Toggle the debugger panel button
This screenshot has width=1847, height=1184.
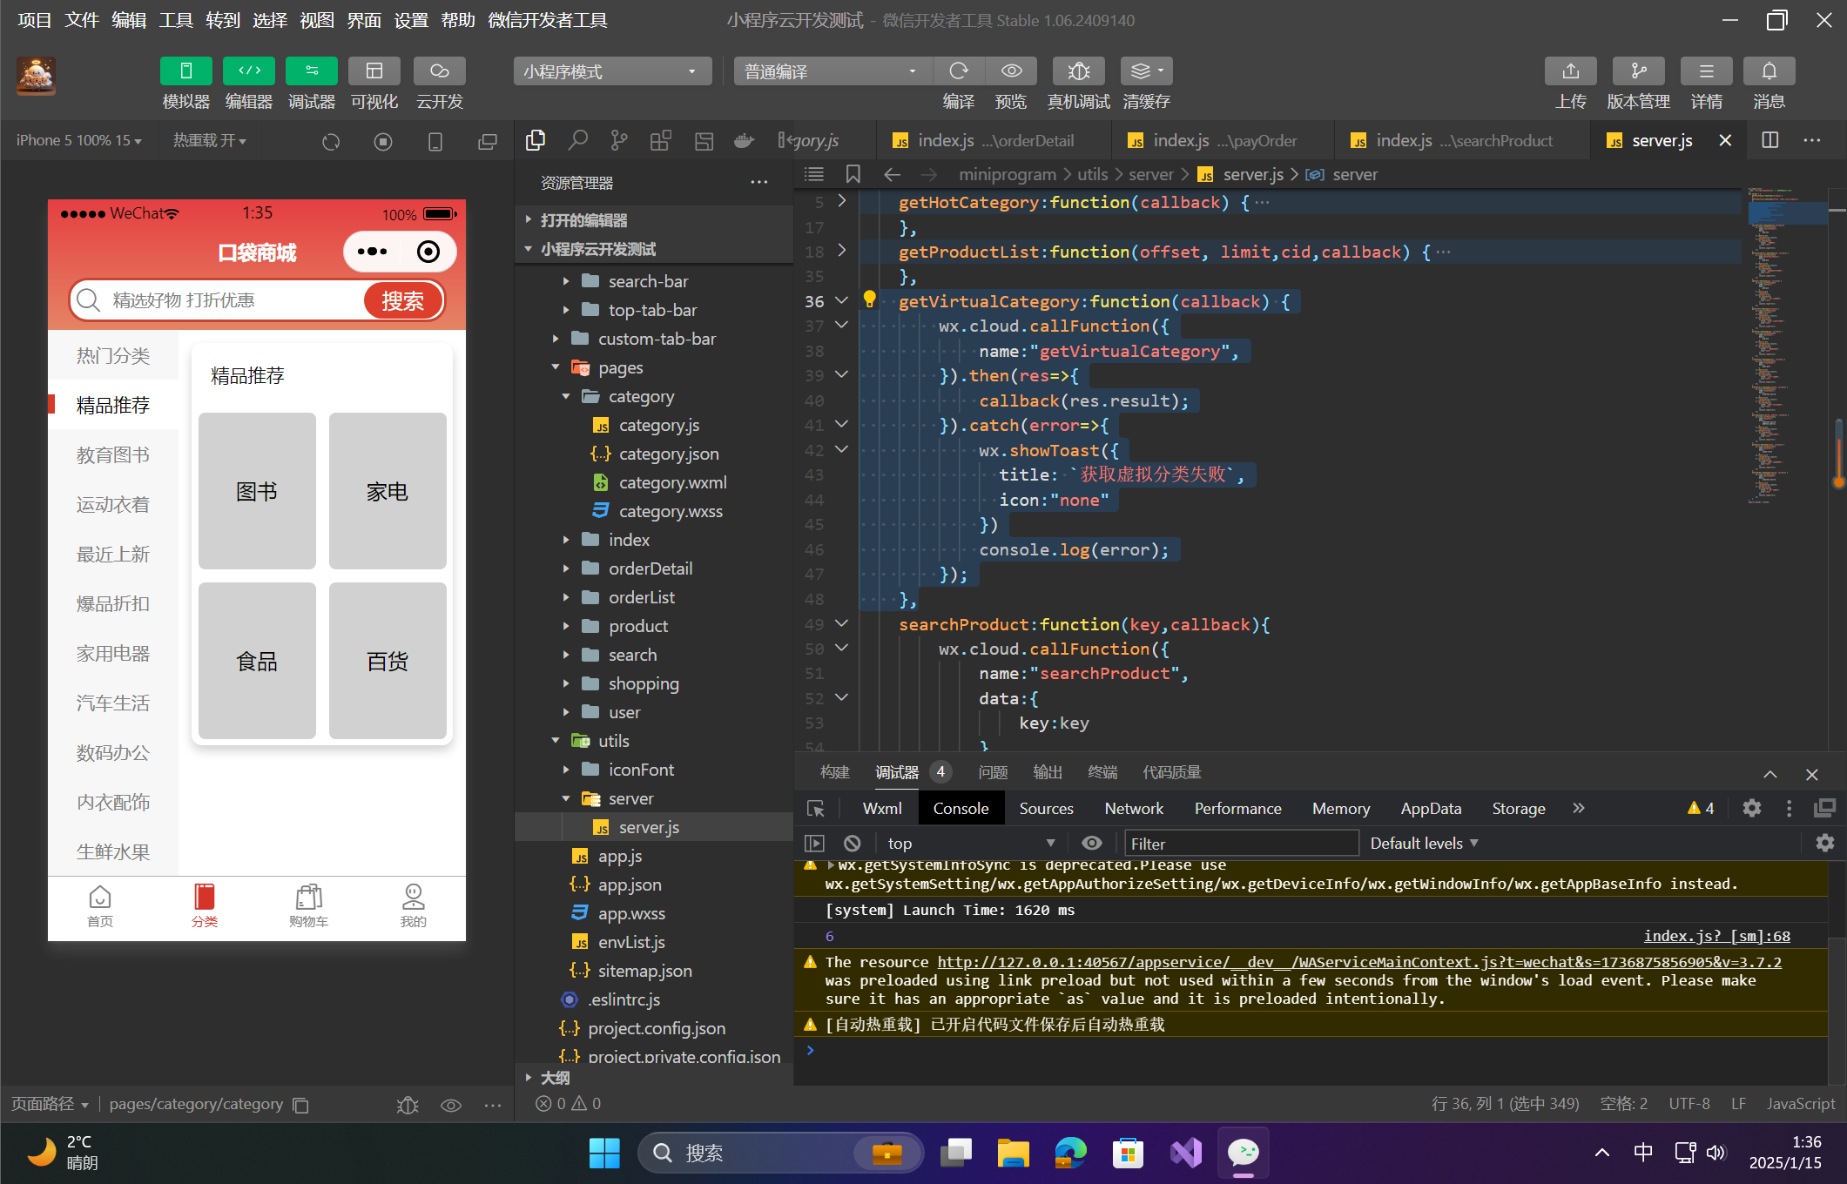[x=311, y=71]
